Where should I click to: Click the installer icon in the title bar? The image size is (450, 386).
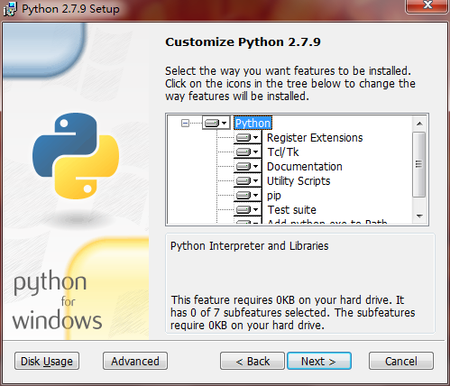pyautogui.click(x=10, y=9)
